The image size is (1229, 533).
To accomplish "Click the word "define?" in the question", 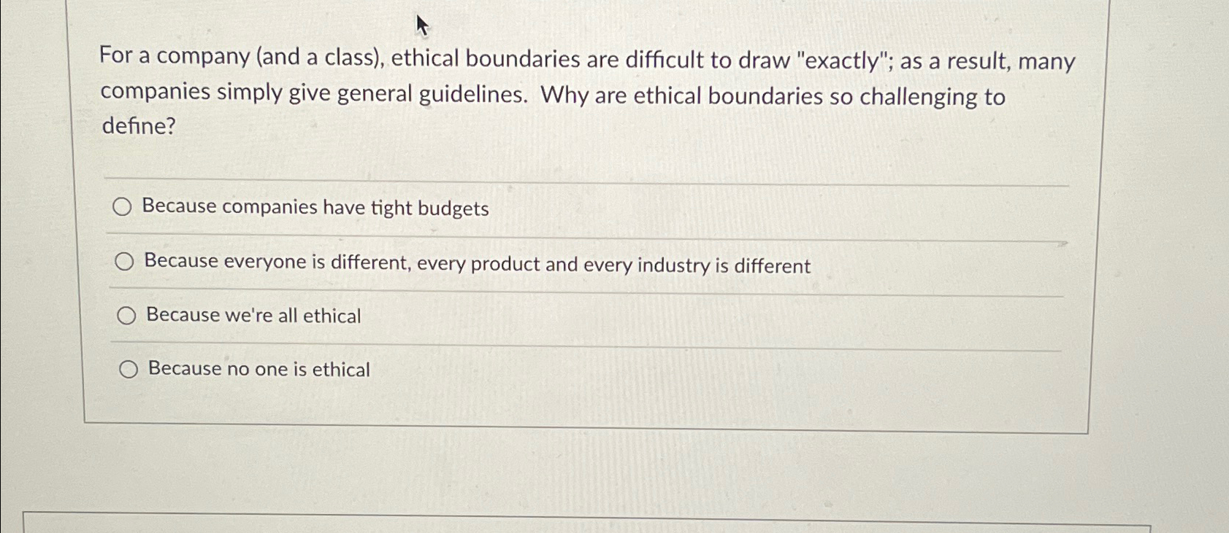I will pos(137,128).
